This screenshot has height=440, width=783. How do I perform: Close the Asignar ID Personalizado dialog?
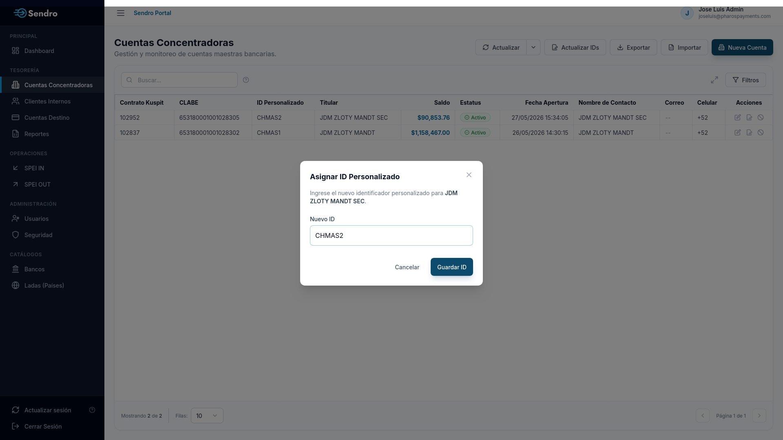tap(469, 175)
